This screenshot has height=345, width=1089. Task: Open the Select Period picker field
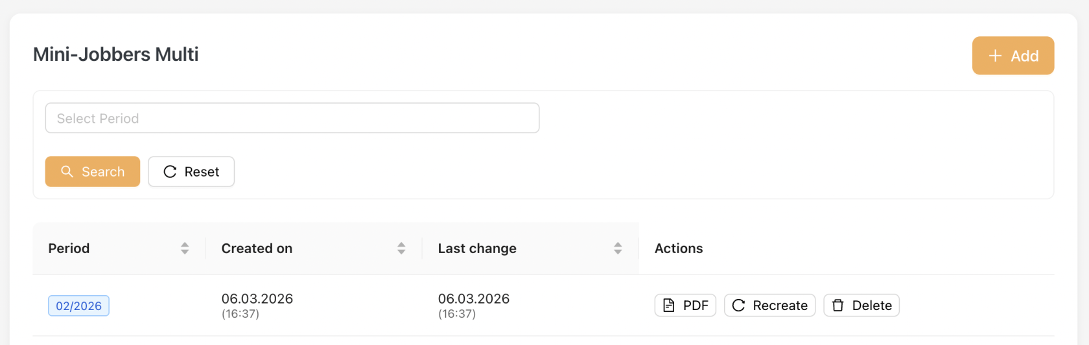(292, 118)
